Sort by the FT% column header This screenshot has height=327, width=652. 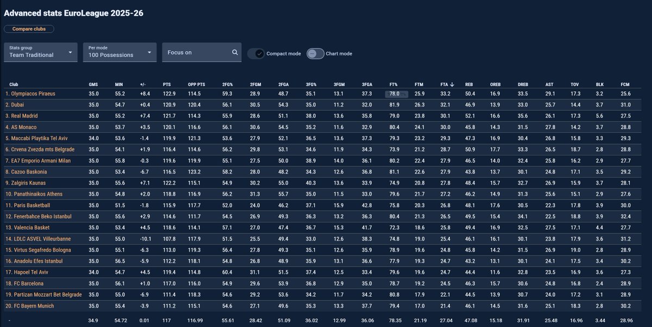(x=394, y=84)
